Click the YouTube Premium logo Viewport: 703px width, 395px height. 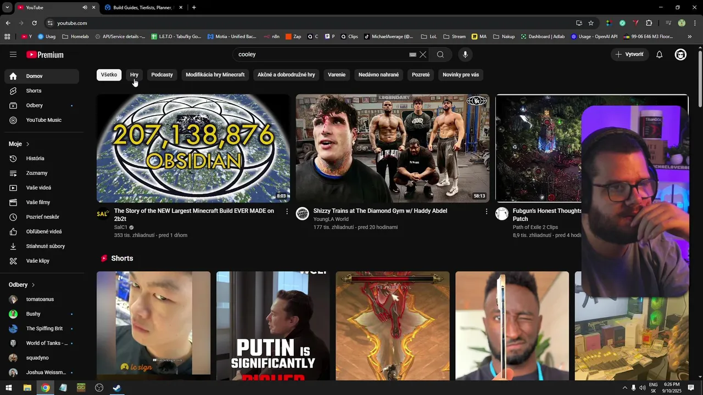coord(45,55)
